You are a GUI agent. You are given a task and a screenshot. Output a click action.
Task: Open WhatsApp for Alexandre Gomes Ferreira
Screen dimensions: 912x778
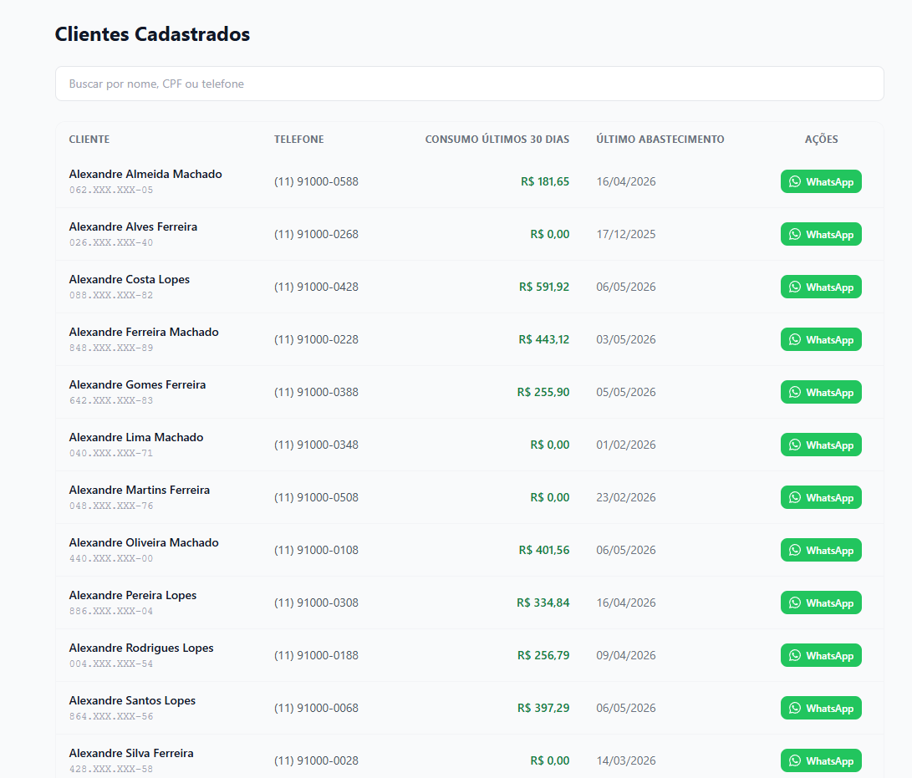(x=821, y=392)
